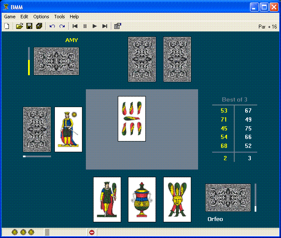The image size is (281, 238).
Task: Click the AMY player name
Action: (71, 40)
